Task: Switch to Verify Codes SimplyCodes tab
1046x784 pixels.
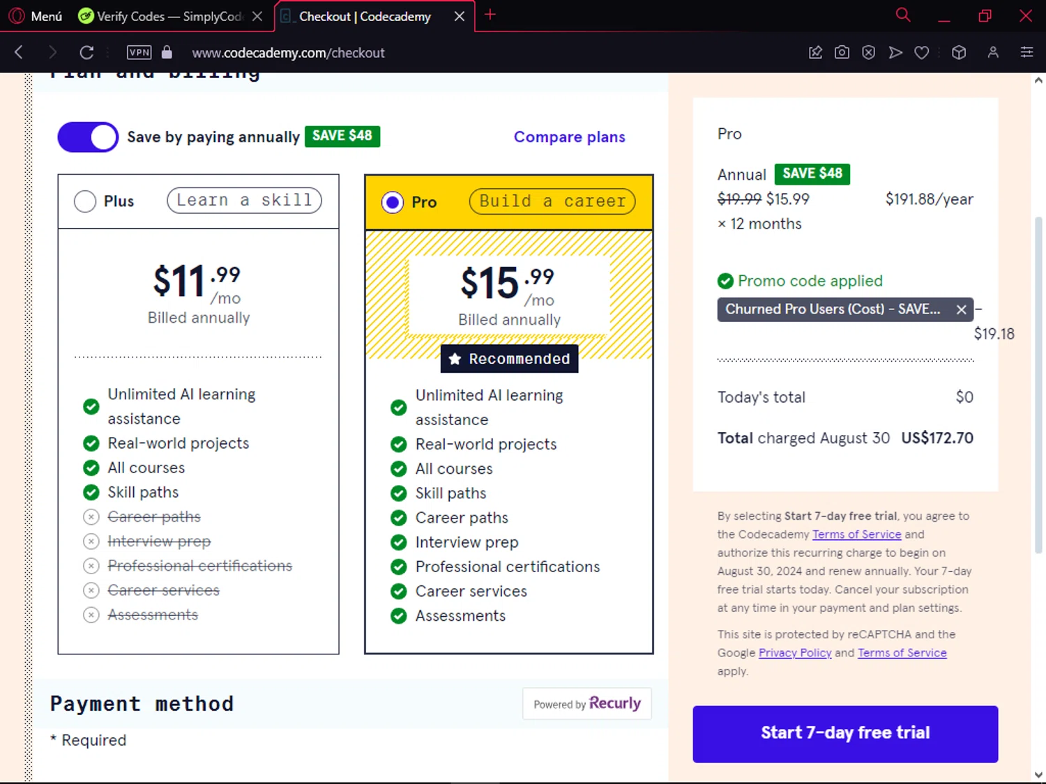Action: pyautogui.click(x=160, y=16)
